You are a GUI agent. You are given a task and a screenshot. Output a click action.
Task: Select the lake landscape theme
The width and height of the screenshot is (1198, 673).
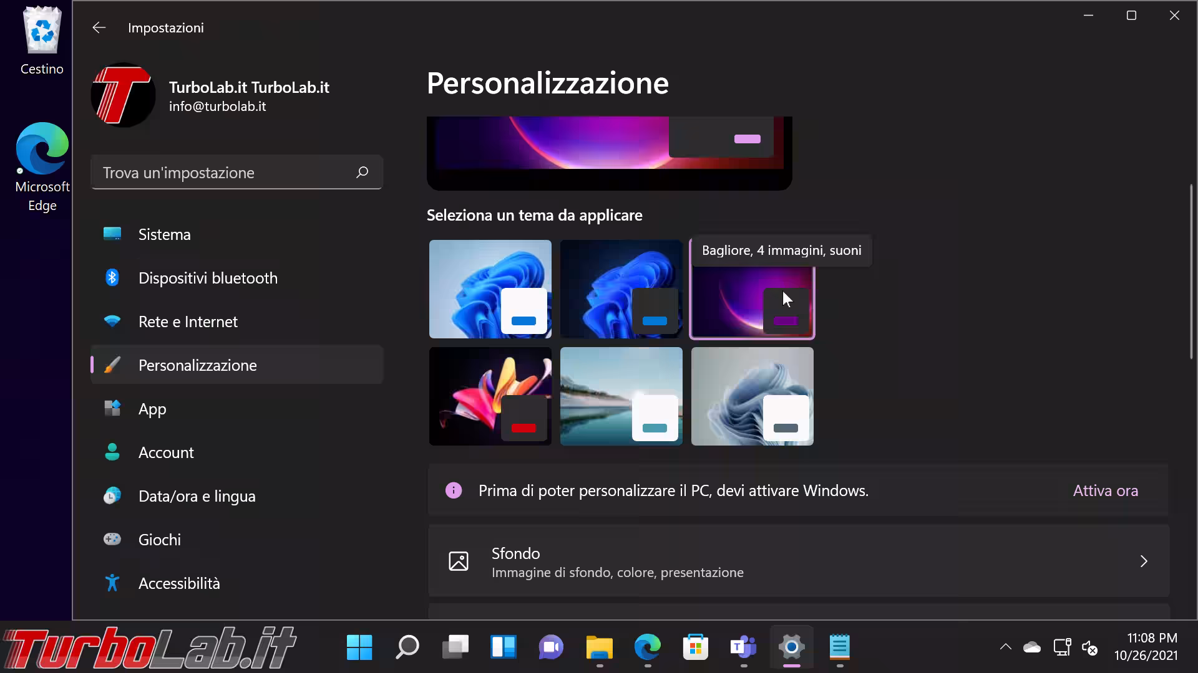pos(621,396)
